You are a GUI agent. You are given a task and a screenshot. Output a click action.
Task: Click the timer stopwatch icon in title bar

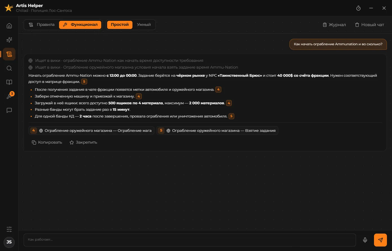click(358, 8)
